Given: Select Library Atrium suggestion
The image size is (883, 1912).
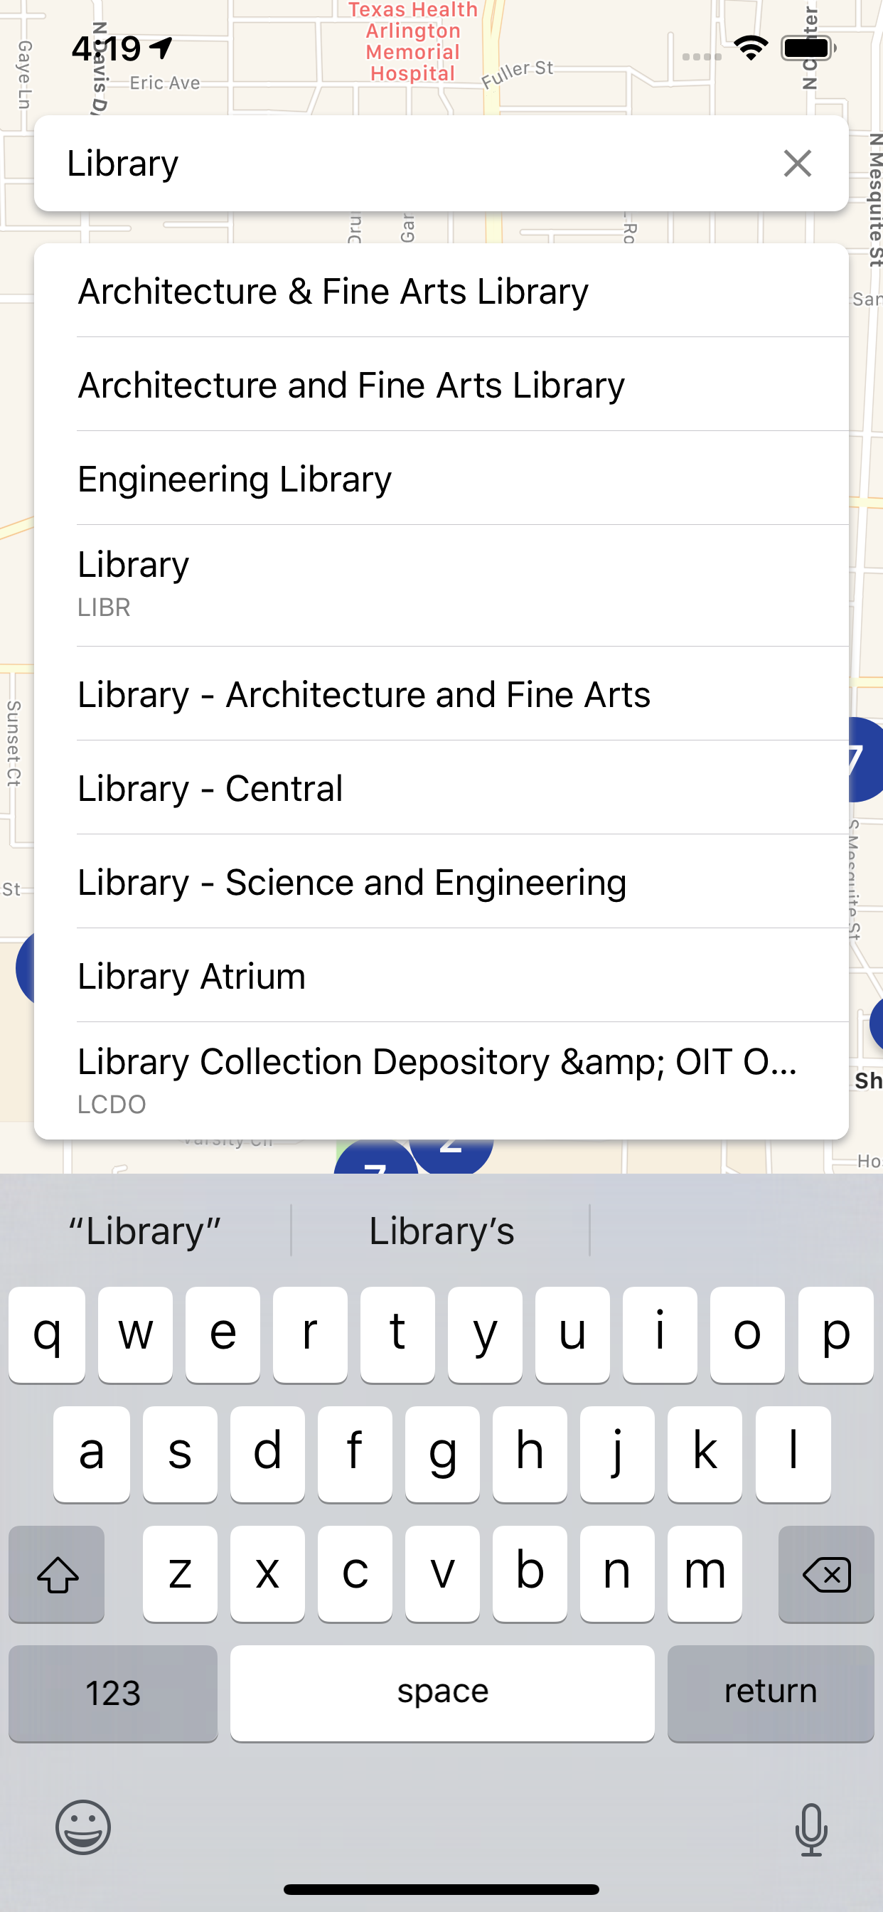Looking at the screenshot, I should tap(441, 976).
